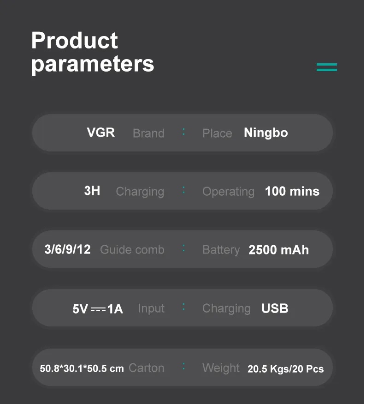Click the Operating label
366x404 pixels.
click(228, 192)
